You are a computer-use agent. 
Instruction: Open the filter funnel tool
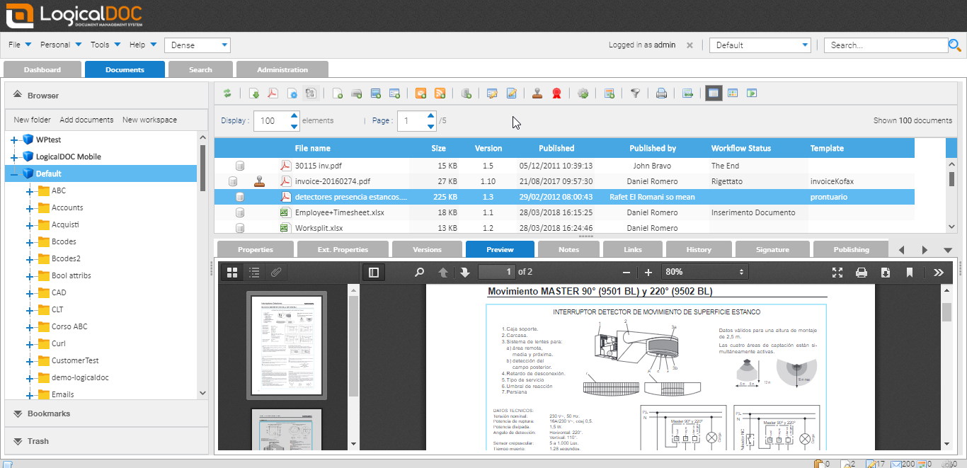pos(635,93)
